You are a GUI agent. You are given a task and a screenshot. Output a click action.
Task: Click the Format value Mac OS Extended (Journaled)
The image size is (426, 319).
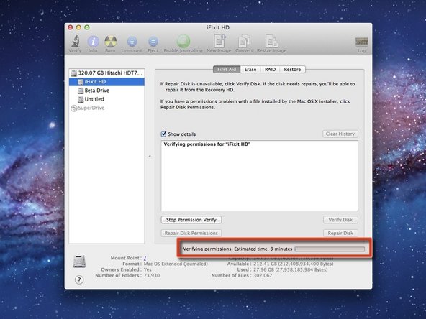tap(176, 264)
